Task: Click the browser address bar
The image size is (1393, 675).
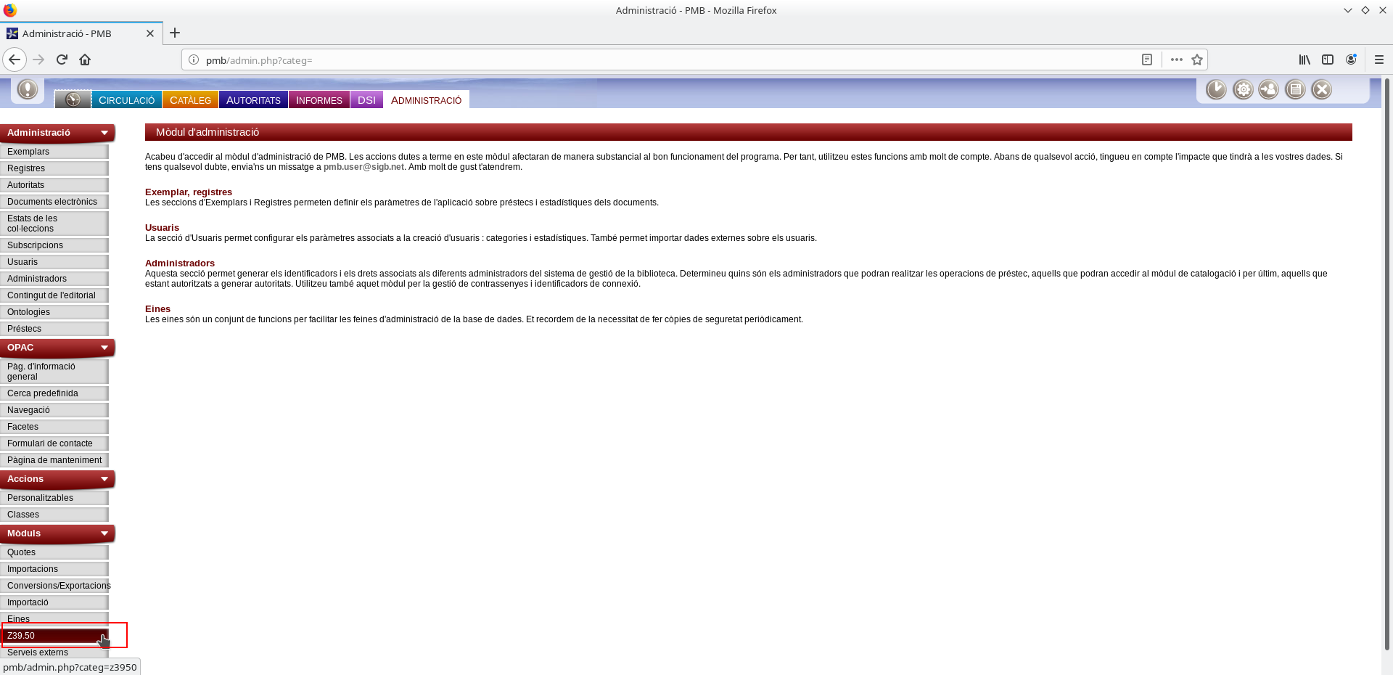Action: [653, 60]
